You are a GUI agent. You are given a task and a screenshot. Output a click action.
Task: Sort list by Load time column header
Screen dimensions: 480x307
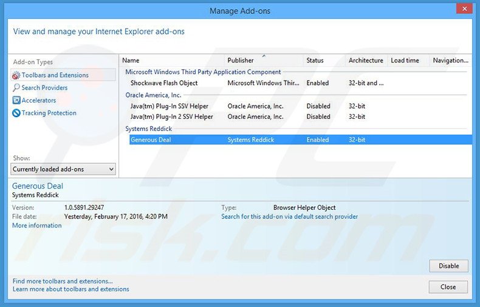(x=408, y=61)
